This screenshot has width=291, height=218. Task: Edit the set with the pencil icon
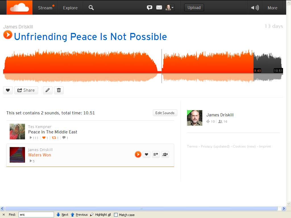pos(48,90)
